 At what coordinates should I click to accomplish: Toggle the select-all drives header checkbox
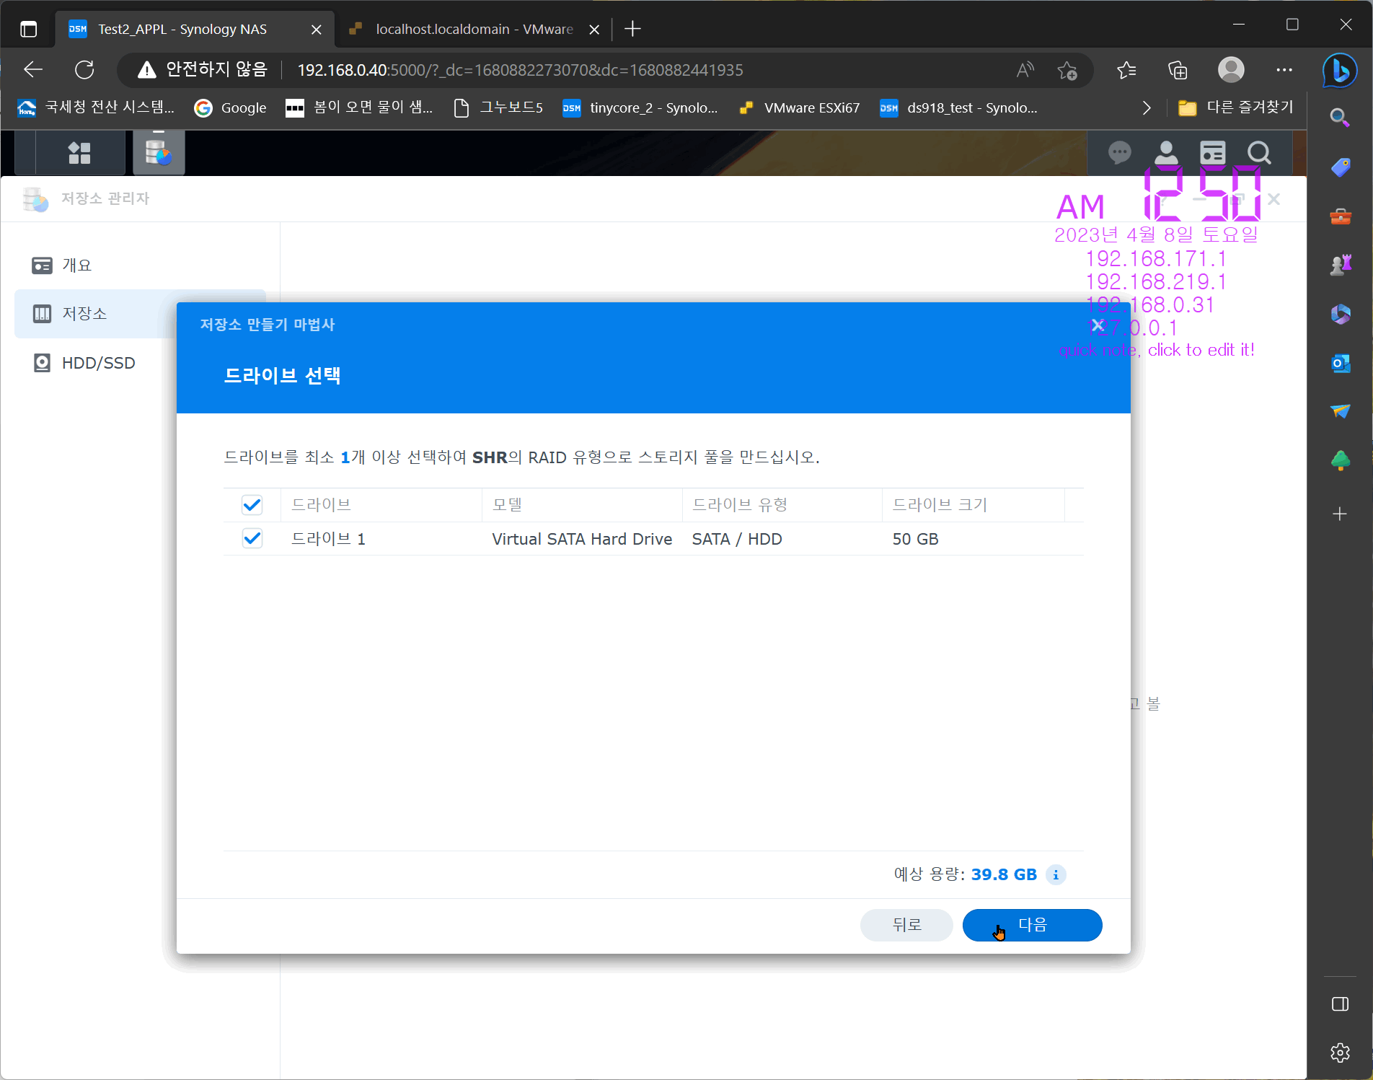[x=252, y=505]
